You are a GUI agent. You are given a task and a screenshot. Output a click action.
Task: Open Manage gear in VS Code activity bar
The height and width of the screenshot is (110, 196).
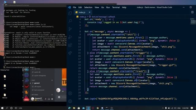(70, 101)
